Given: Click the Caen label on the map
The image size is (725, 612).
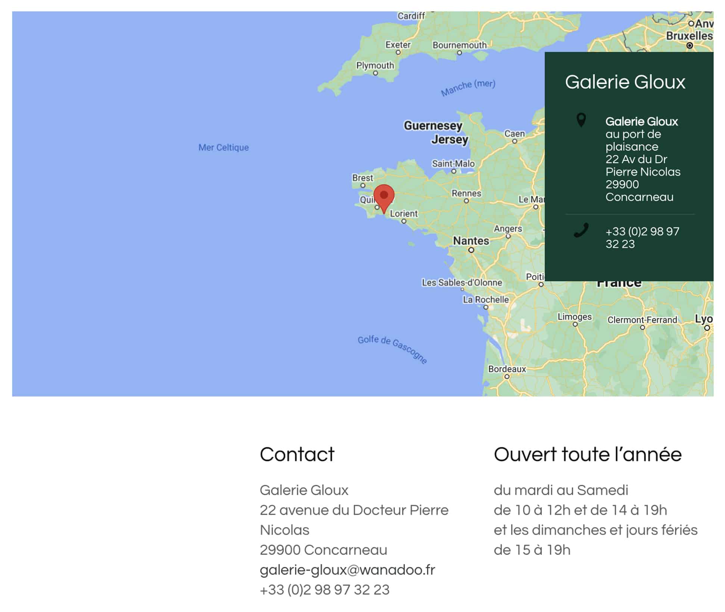Looking at the screenshot, I should tap(514, 134).
